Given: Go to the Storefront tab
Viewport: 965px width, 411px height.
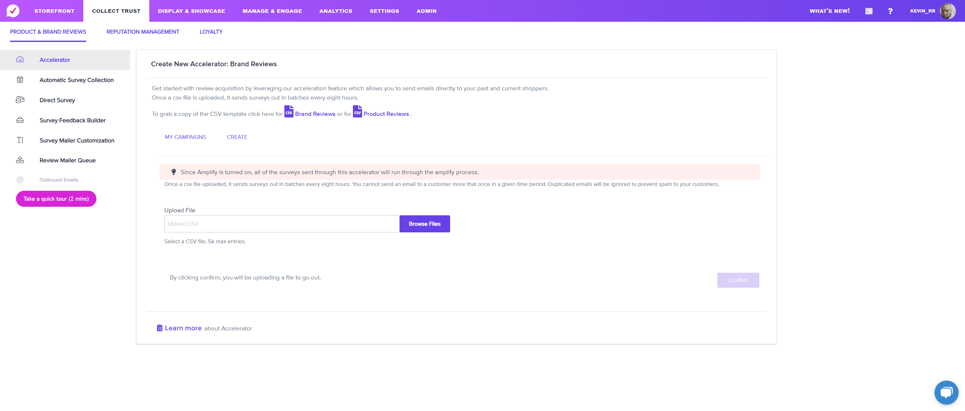Looking at the screenshot, I should 54,11.
